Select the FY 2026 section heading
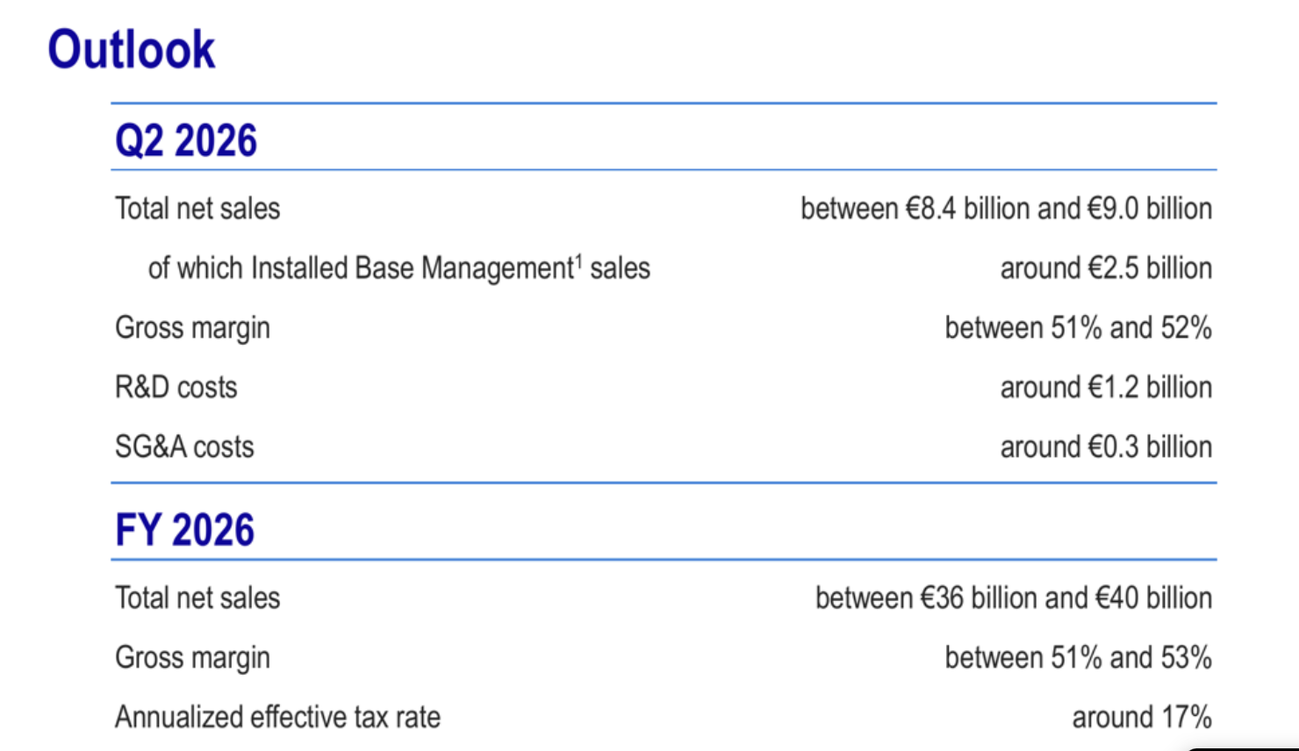This screenshot has height=751, width=1299. point(184,530)
